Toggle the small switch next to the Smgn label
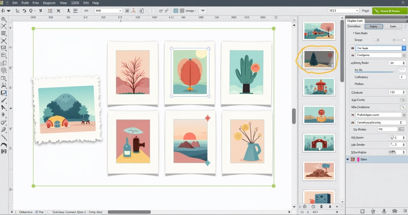The width and height of the screenshot is (408, 215). click(376, 40)
